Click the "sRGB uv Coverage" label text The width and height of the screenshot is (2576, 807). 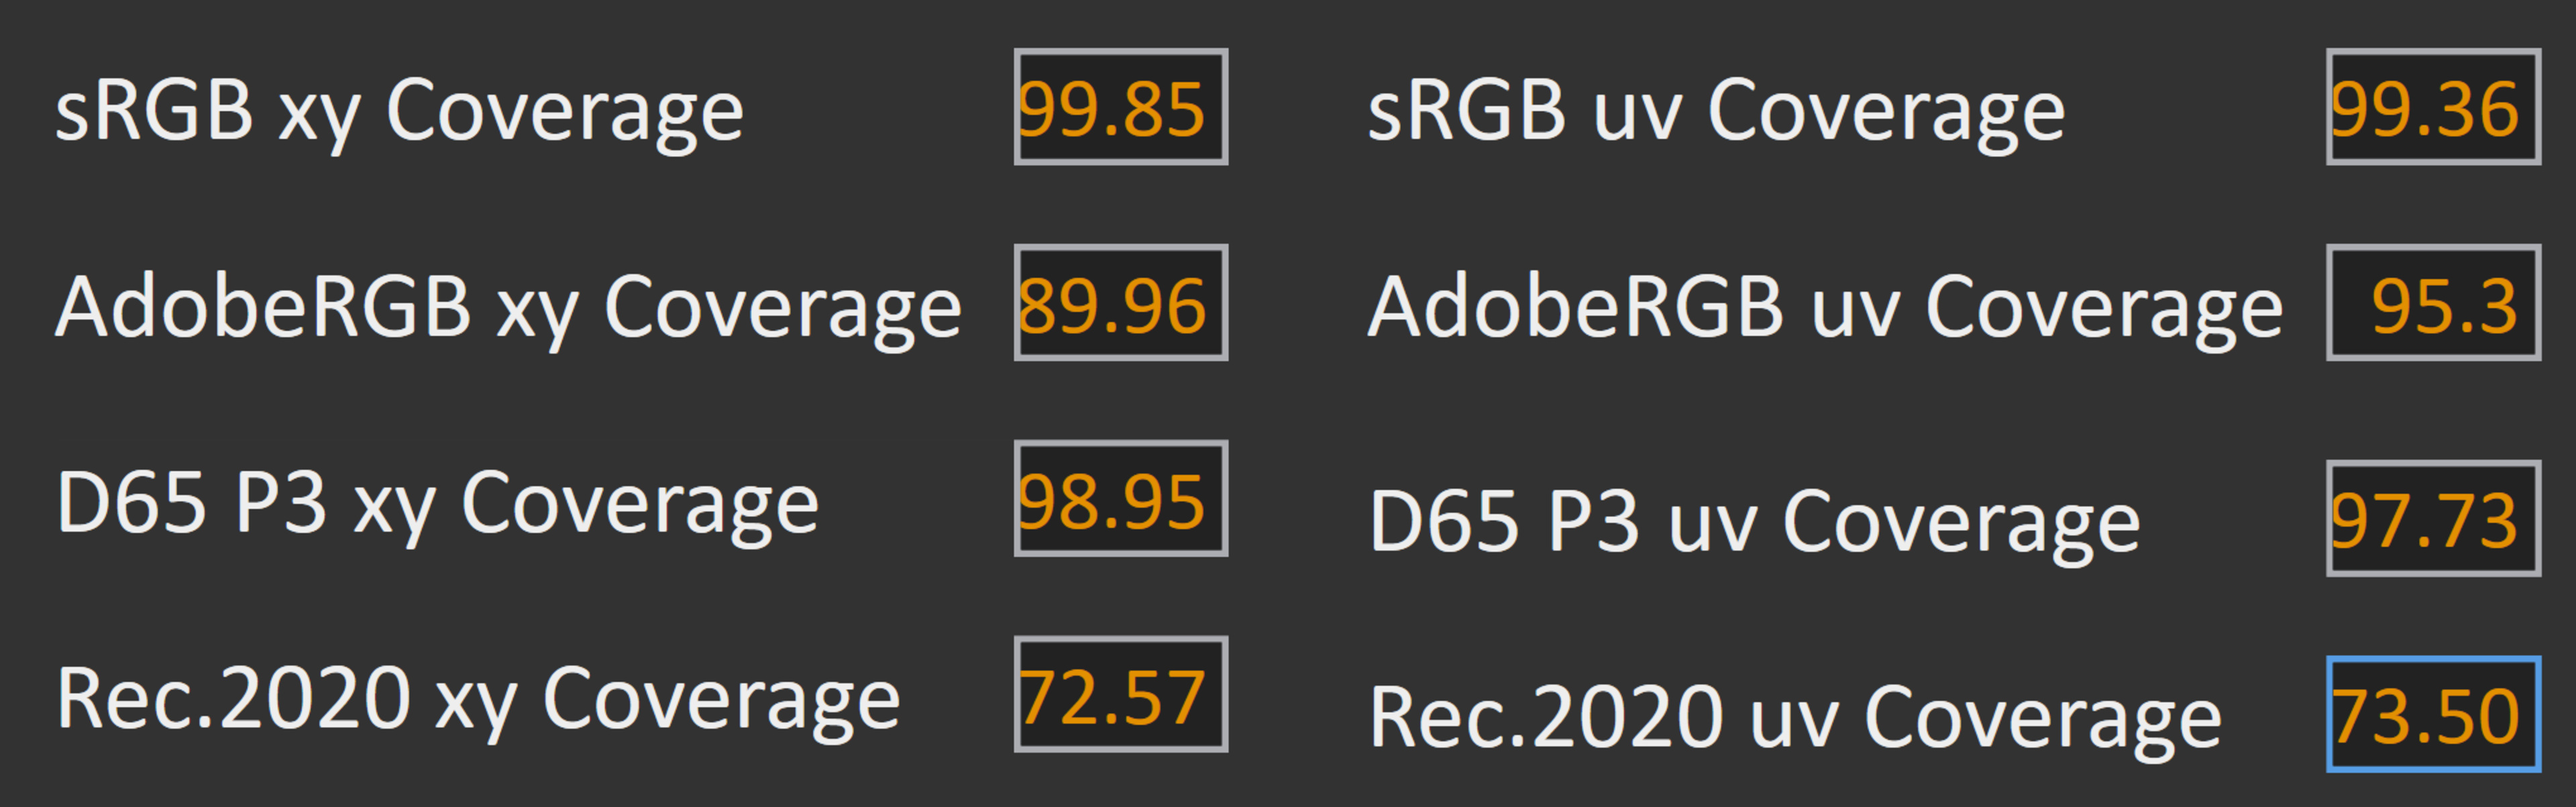click(1715, 110)
